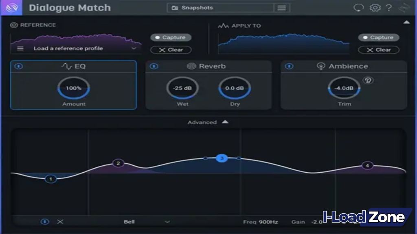The width and height of the screenshot is (417, 234).
Task: Click the headphone preview icon in Ambience
Action: 367,80
